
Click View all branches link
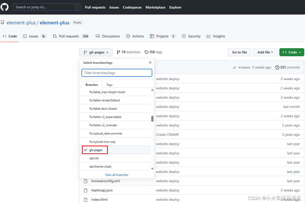coord(117,175)
